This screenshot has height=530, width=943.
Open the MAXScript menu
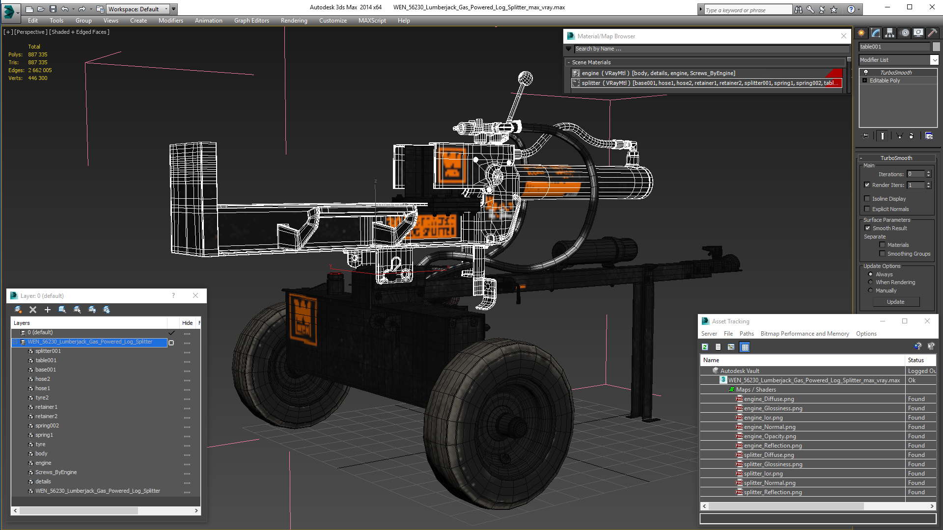pos(372,21)
